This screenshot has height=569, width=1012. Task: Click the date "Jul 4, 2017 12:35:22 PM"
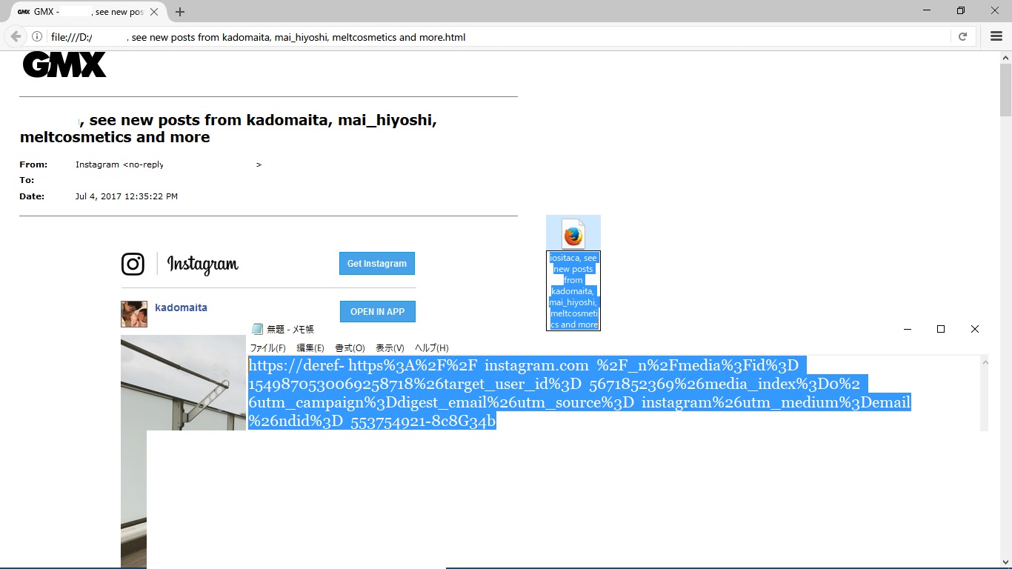point(127,196)
